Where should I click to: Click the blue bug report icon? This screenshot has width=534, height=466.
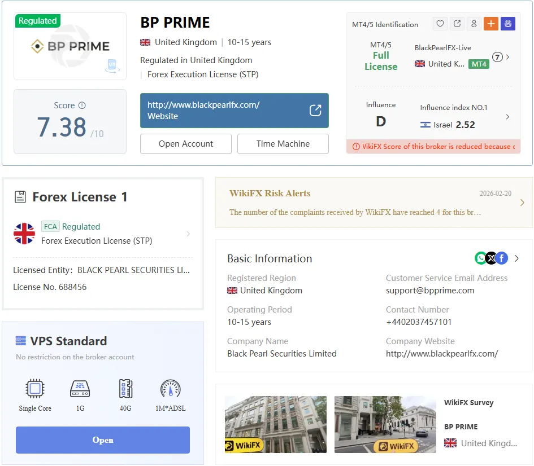pos(508,24)
